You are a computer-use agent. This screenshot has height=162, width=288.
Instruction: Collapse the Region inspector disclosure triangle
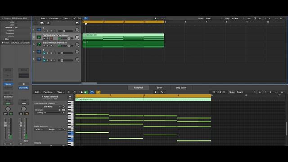click(x=3, y=18)
